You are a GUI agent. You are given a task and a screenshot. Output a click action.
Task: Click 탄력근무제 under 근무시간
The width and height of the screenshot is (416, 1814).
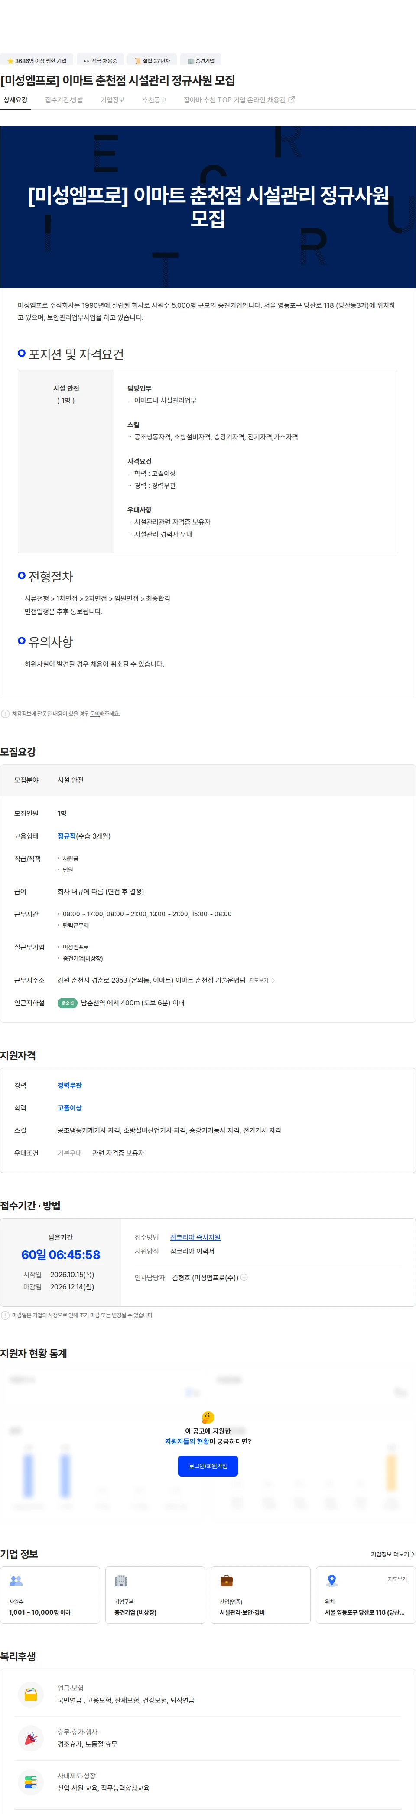coord(76,925)
